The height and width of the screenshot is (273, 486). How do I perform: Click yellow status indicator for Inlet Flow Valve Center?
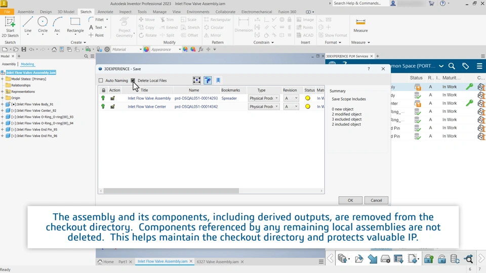pos(307,107)
